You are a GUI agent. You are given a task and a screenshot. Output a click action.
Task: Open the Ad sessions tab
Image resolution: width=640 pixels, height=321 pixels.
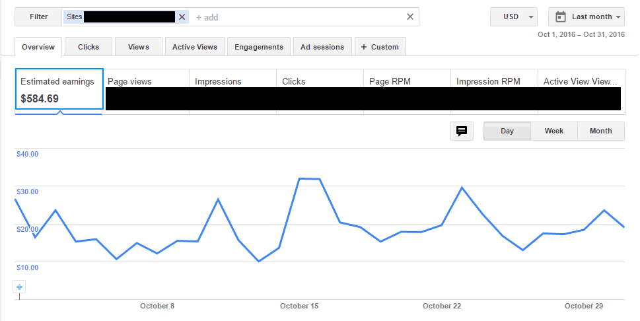[x=322, y=47]
